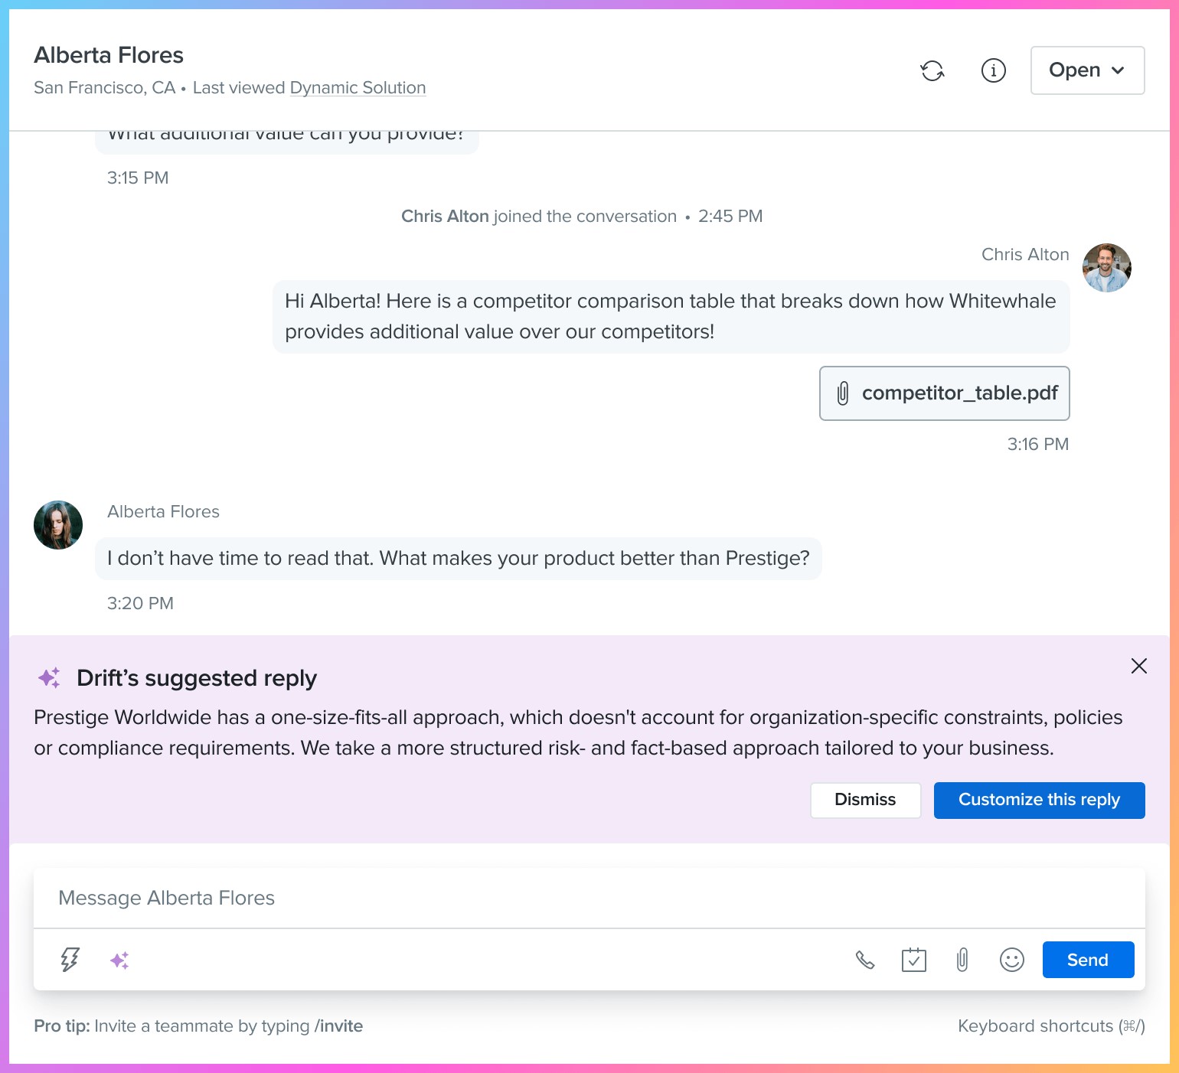
Task: Click the conversation sync/refresh icon
Action: (x=932, y=70)
